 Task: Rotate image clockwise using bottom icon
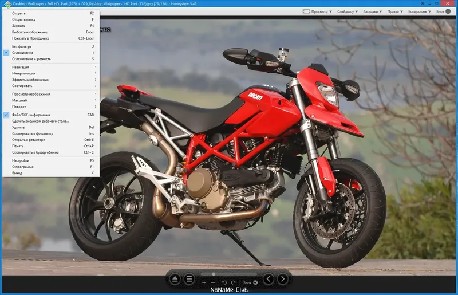tap(233, 282)
